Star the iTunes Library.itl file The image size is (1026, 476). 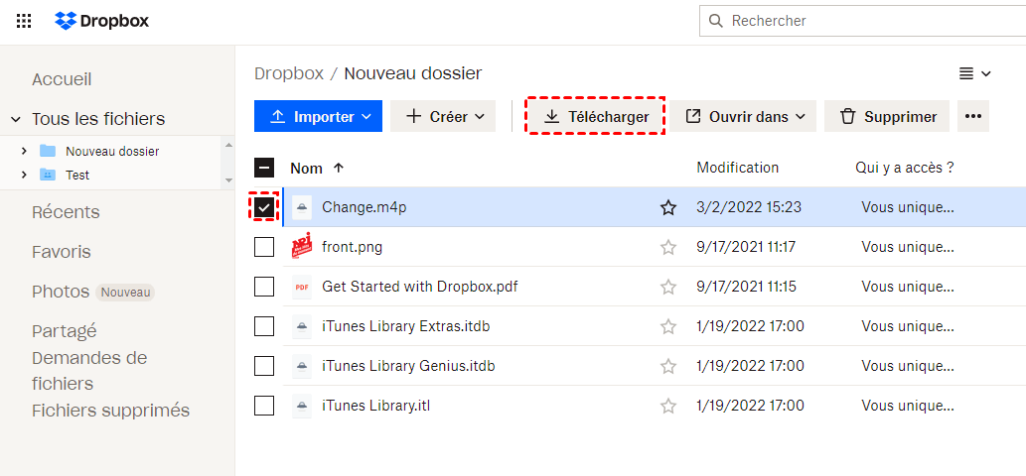point(668,406)
